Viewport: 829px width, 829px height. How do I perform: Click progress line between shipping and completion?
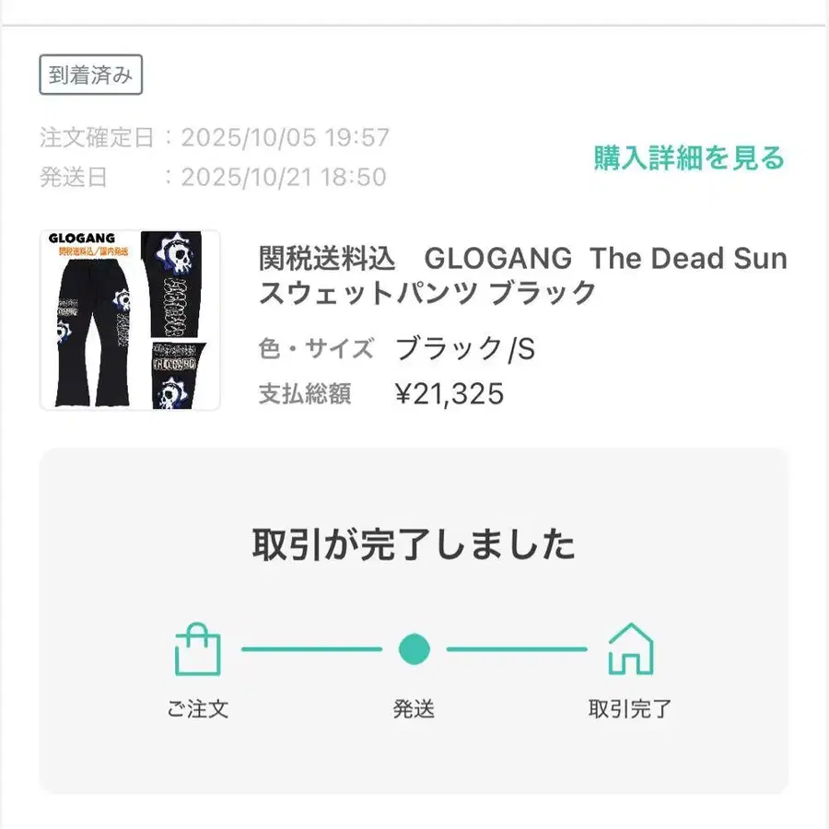[517, 649]
